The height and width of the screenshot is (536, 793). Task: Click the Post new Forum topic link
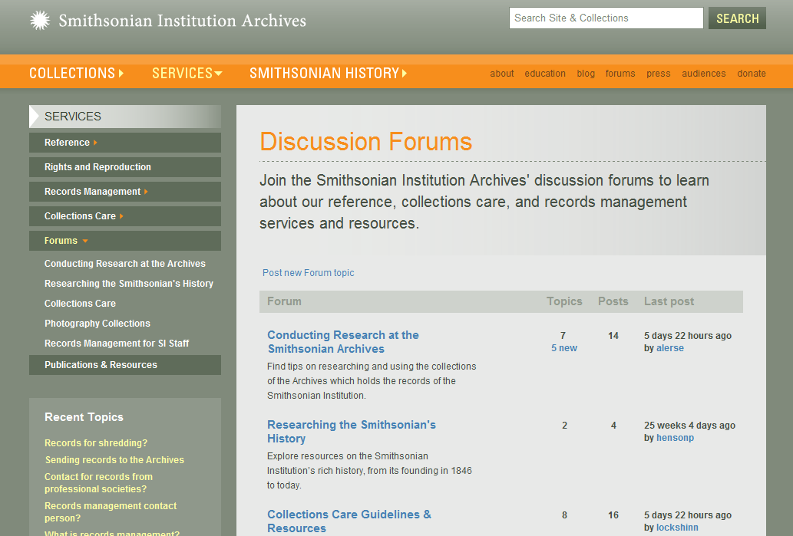[x=308, y=273]
